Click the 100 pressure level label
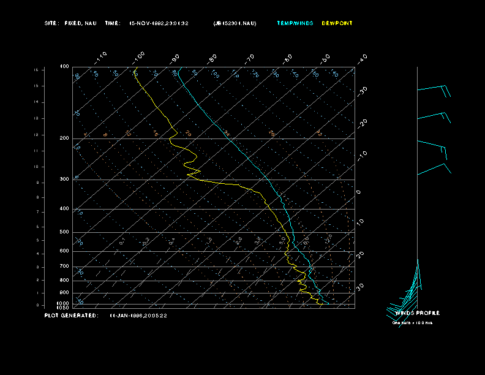The width and height of the screenshot is (485, 375). tap(64, 66)
